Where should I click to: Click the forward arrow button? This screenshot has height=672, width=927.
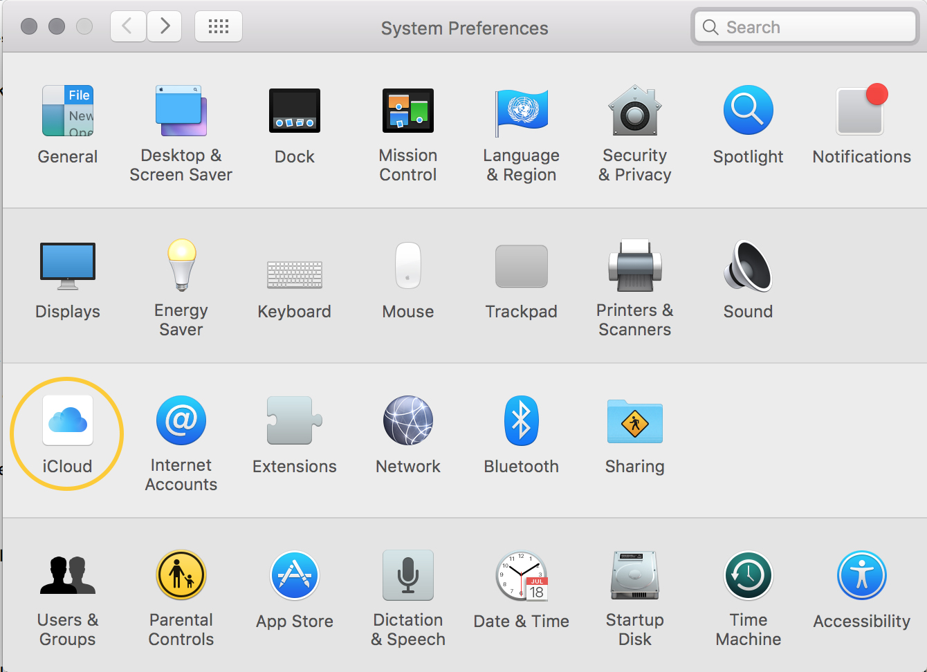pos(165,26)
